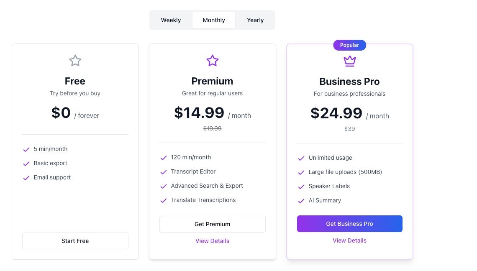Click the Business Pro plan heading
The width and height of the screenshot is (477, 271).
pyautogui.click(x=349, y=81)
